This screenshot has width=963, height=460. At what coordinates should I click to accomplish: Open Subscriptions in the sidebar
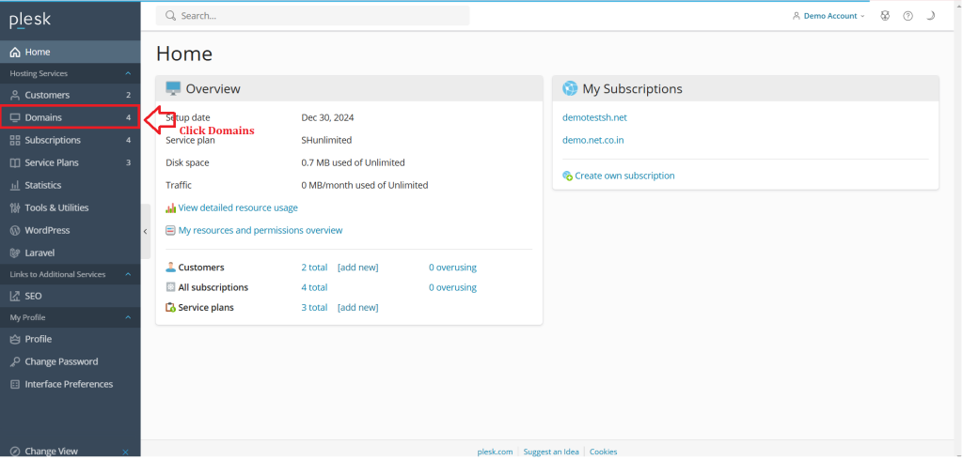pyautogui.click(x=70, y=140)
